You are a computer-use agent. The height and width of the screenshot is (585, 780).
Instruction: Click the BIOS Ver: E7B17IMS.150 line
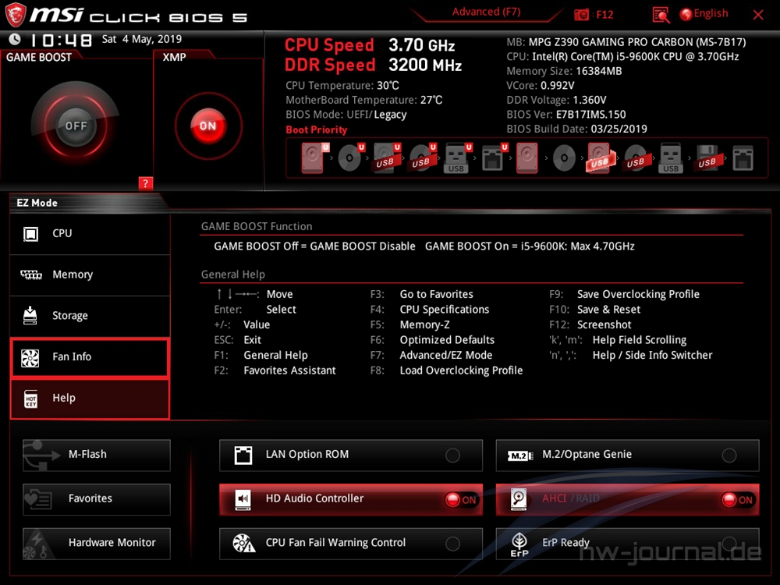566,115
